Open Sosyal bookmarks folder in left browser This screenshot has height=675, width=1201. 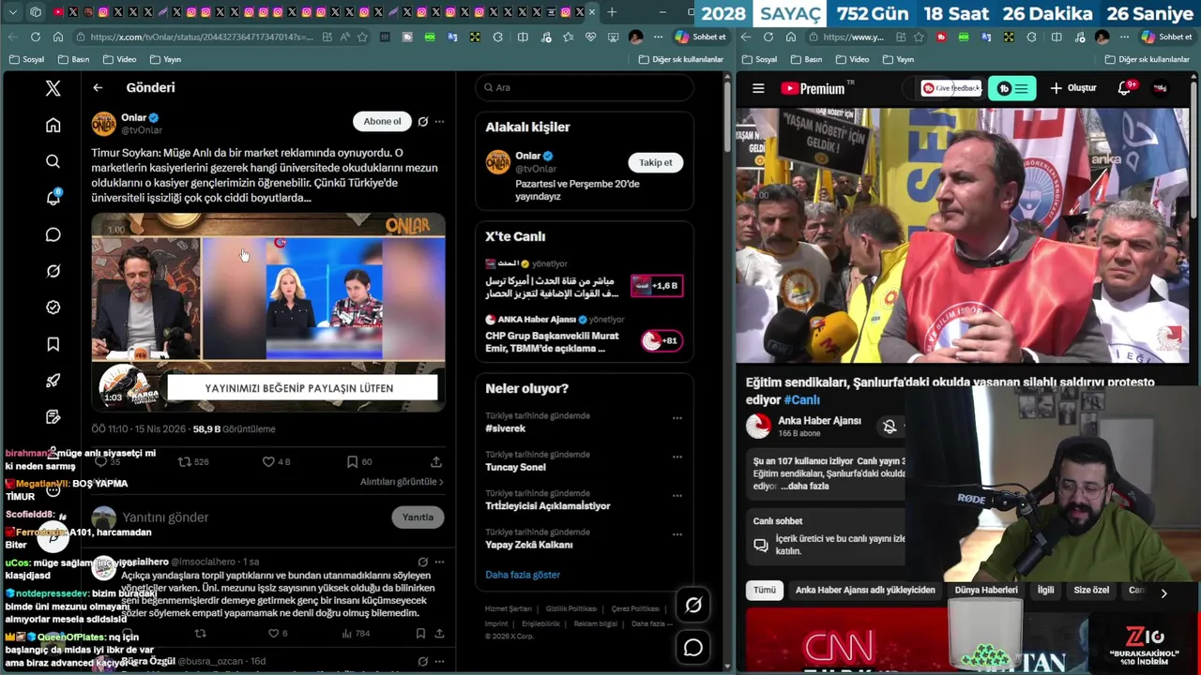click(27, 59)
